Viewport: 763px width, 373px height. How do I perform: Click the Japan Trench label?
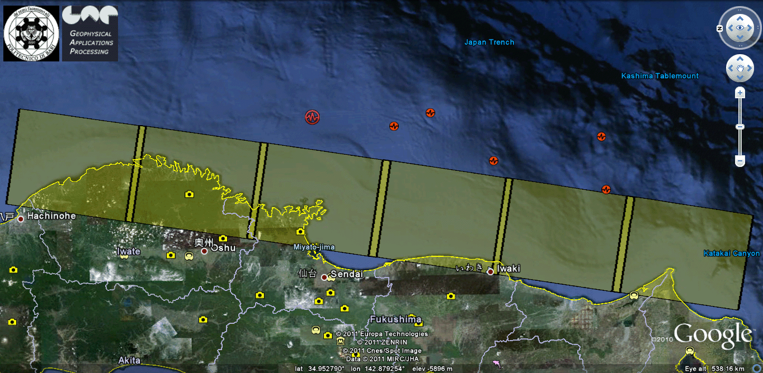click(x=489, y=42)
